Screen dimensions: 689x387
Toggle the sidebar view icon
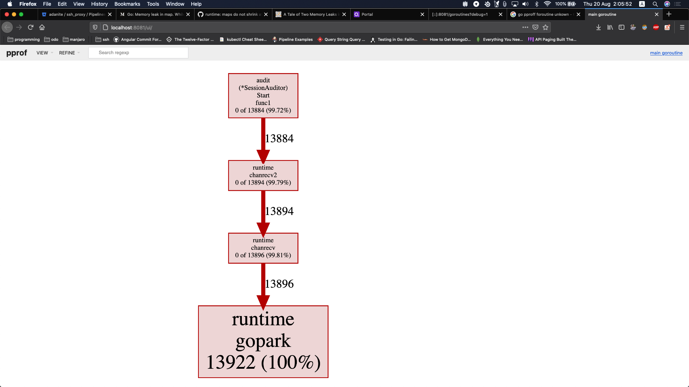tap(622, 27)
